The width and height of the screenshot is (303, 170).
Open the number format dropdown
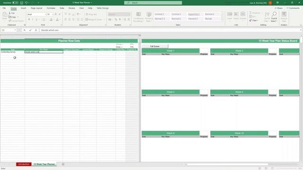pos(129,14)
